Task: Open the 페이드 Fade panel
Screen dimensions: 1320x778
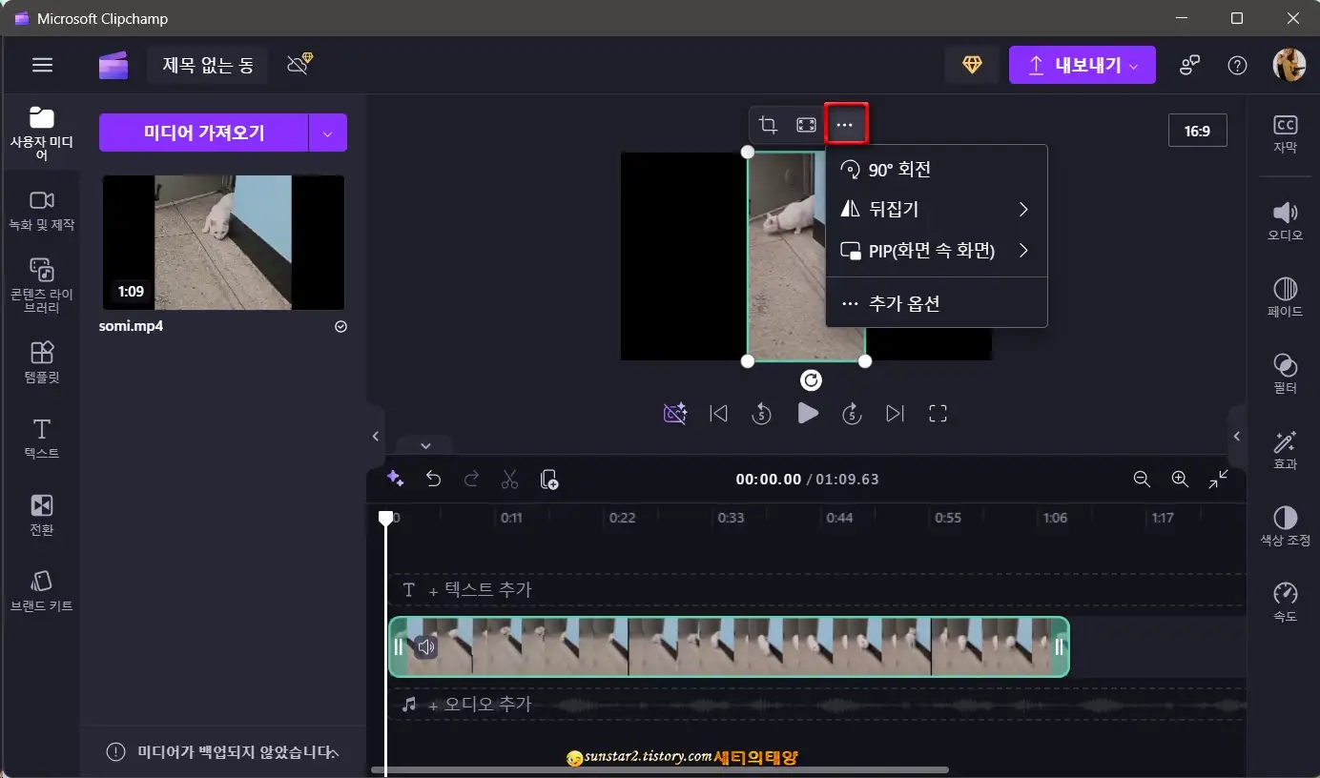Action: (1285, 296)
